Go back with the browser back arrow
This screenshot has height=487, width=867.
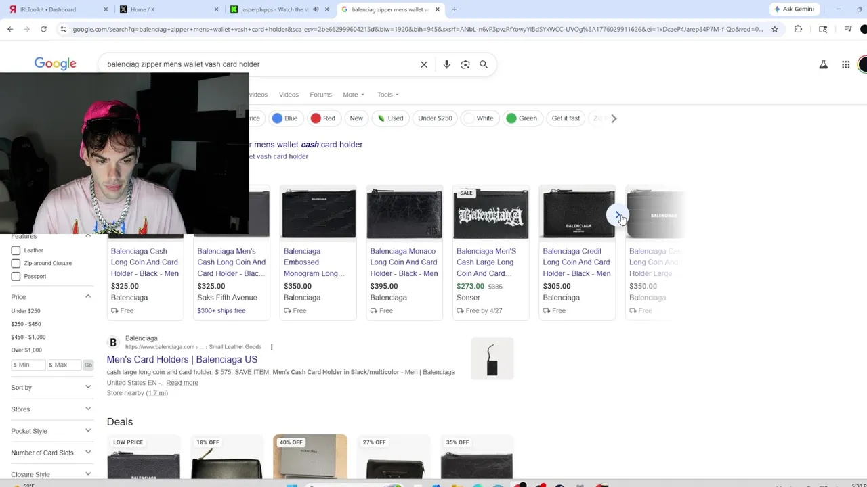coord(10,29)
